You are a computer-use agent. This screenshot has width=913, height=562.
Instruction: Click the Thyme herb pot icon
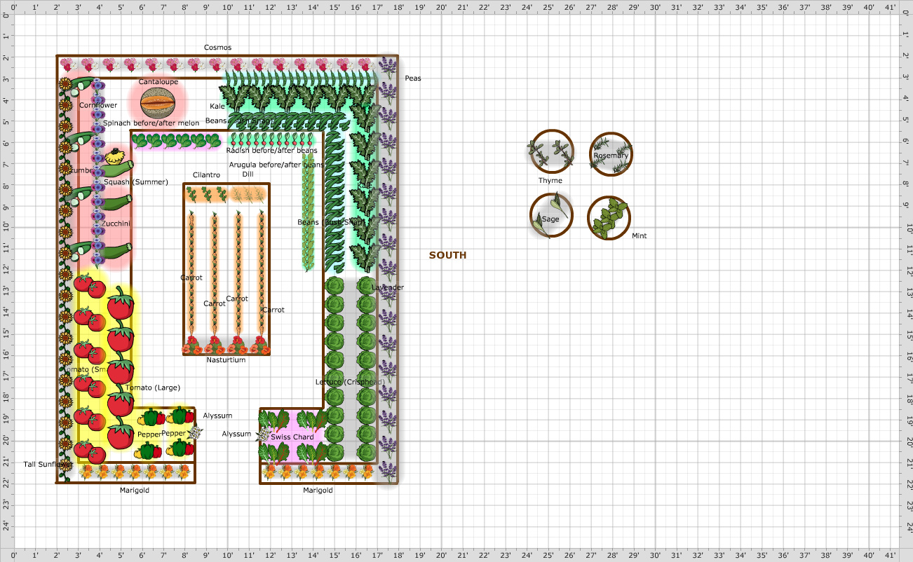pyautogui.click(x=550, y=151)
